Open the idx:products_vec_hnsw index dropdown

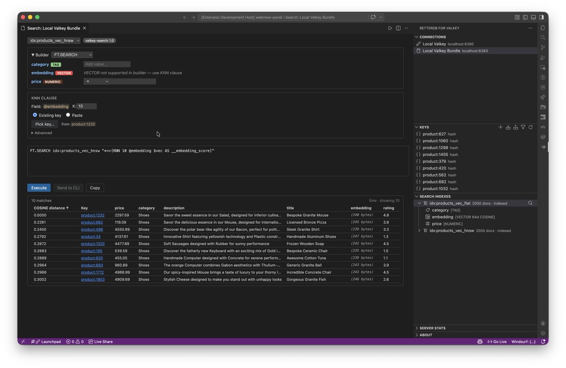[54, 41]
